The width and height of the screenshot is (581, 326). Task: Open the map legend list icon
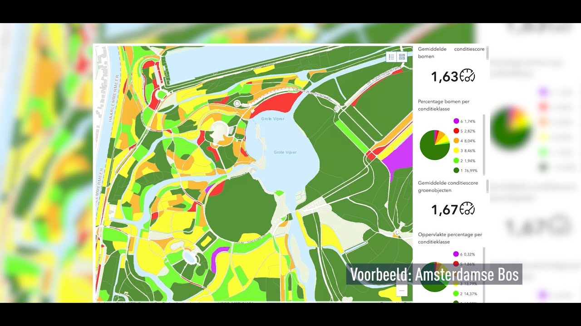click(391, 57)
